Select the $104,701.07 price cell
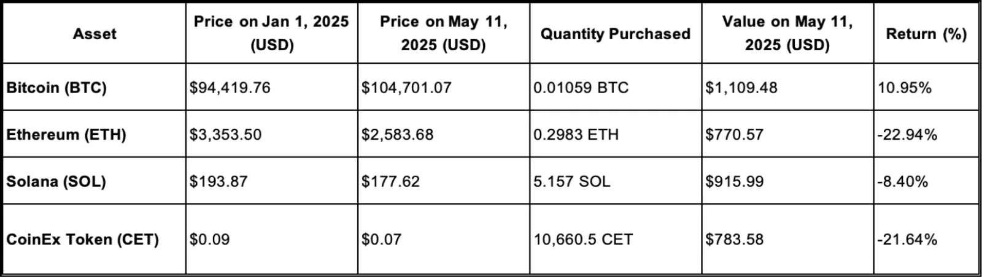This screenshot has height=277, width=982. (443, 87)
